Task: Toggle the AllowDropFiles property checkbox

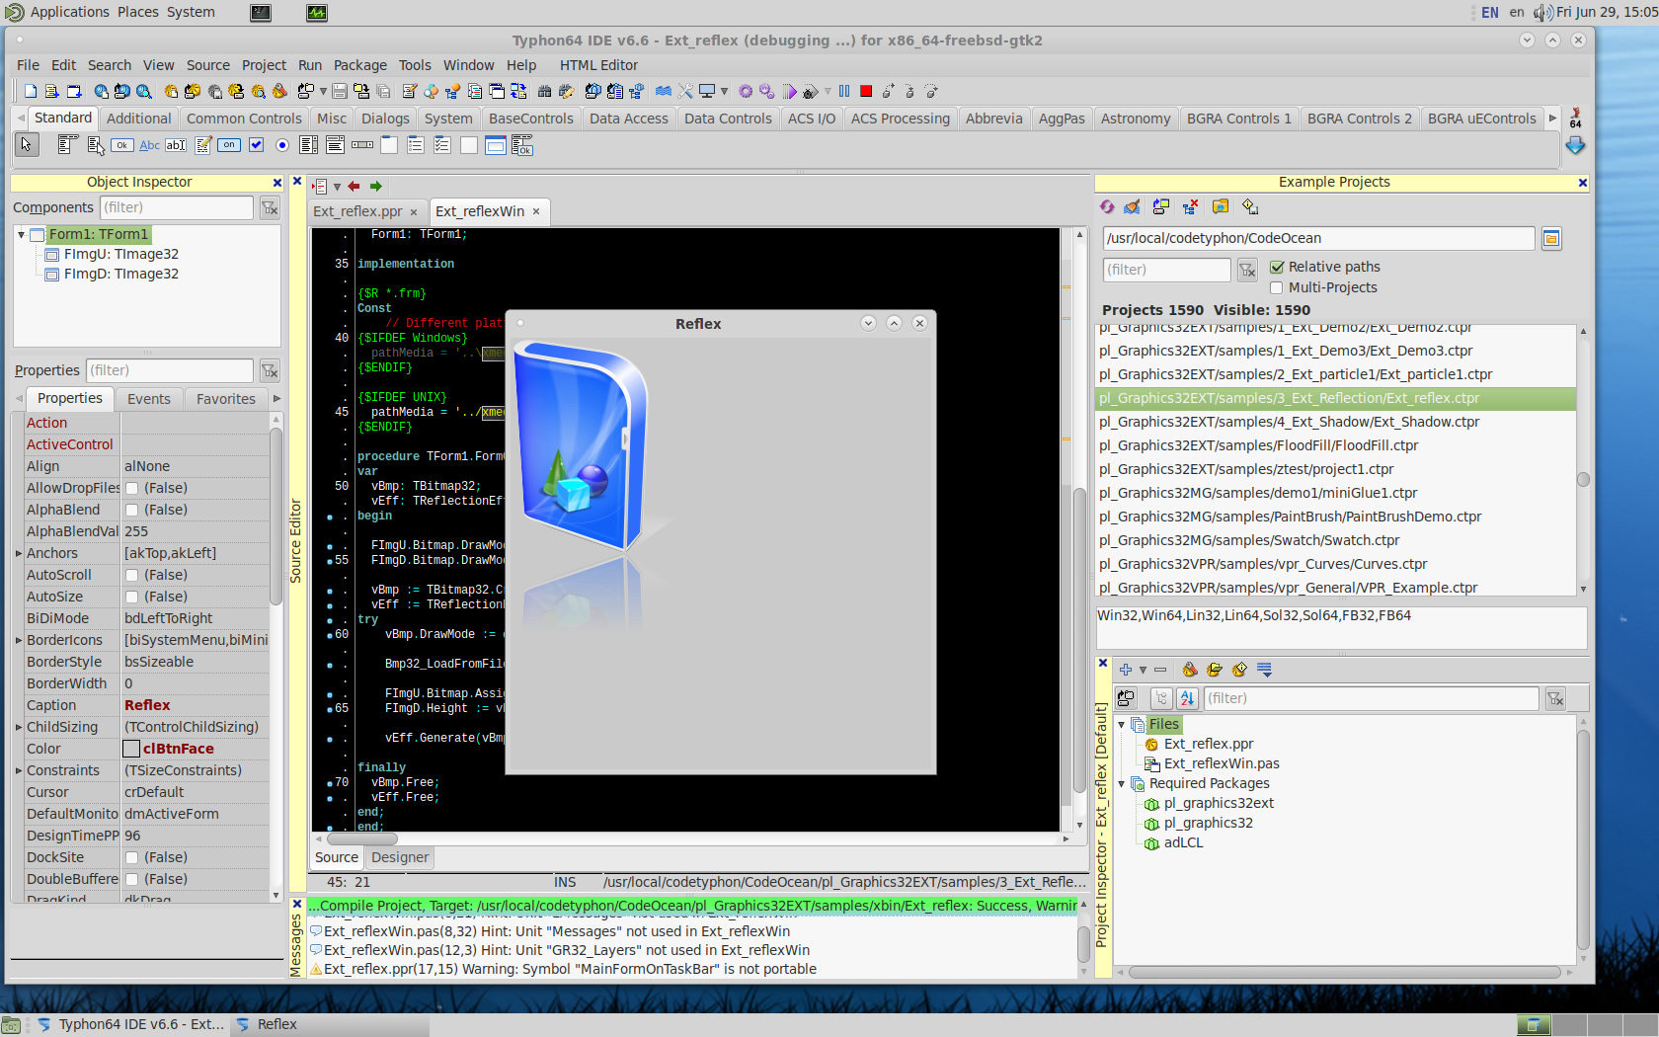Action: [x=131, y=488]
